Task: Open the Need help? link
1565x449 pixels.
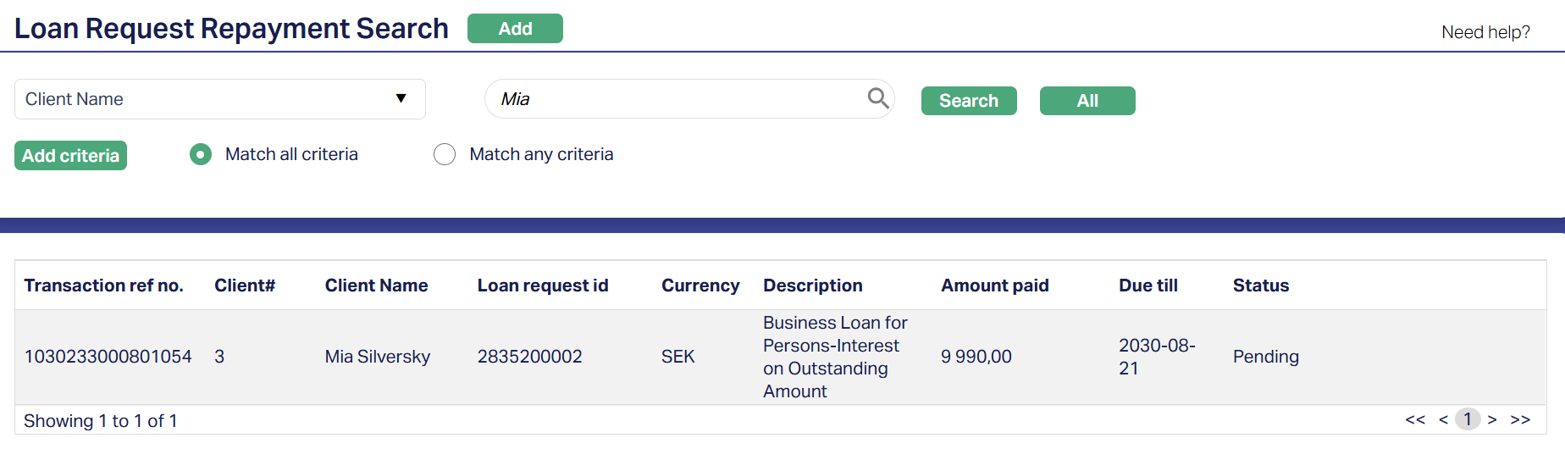Action: 1485,32
